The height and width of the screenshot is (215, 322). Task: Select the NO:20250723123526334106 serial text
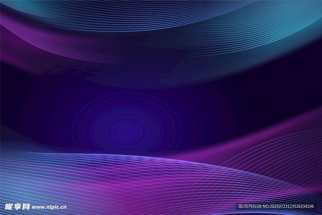(x=288, y=207)
